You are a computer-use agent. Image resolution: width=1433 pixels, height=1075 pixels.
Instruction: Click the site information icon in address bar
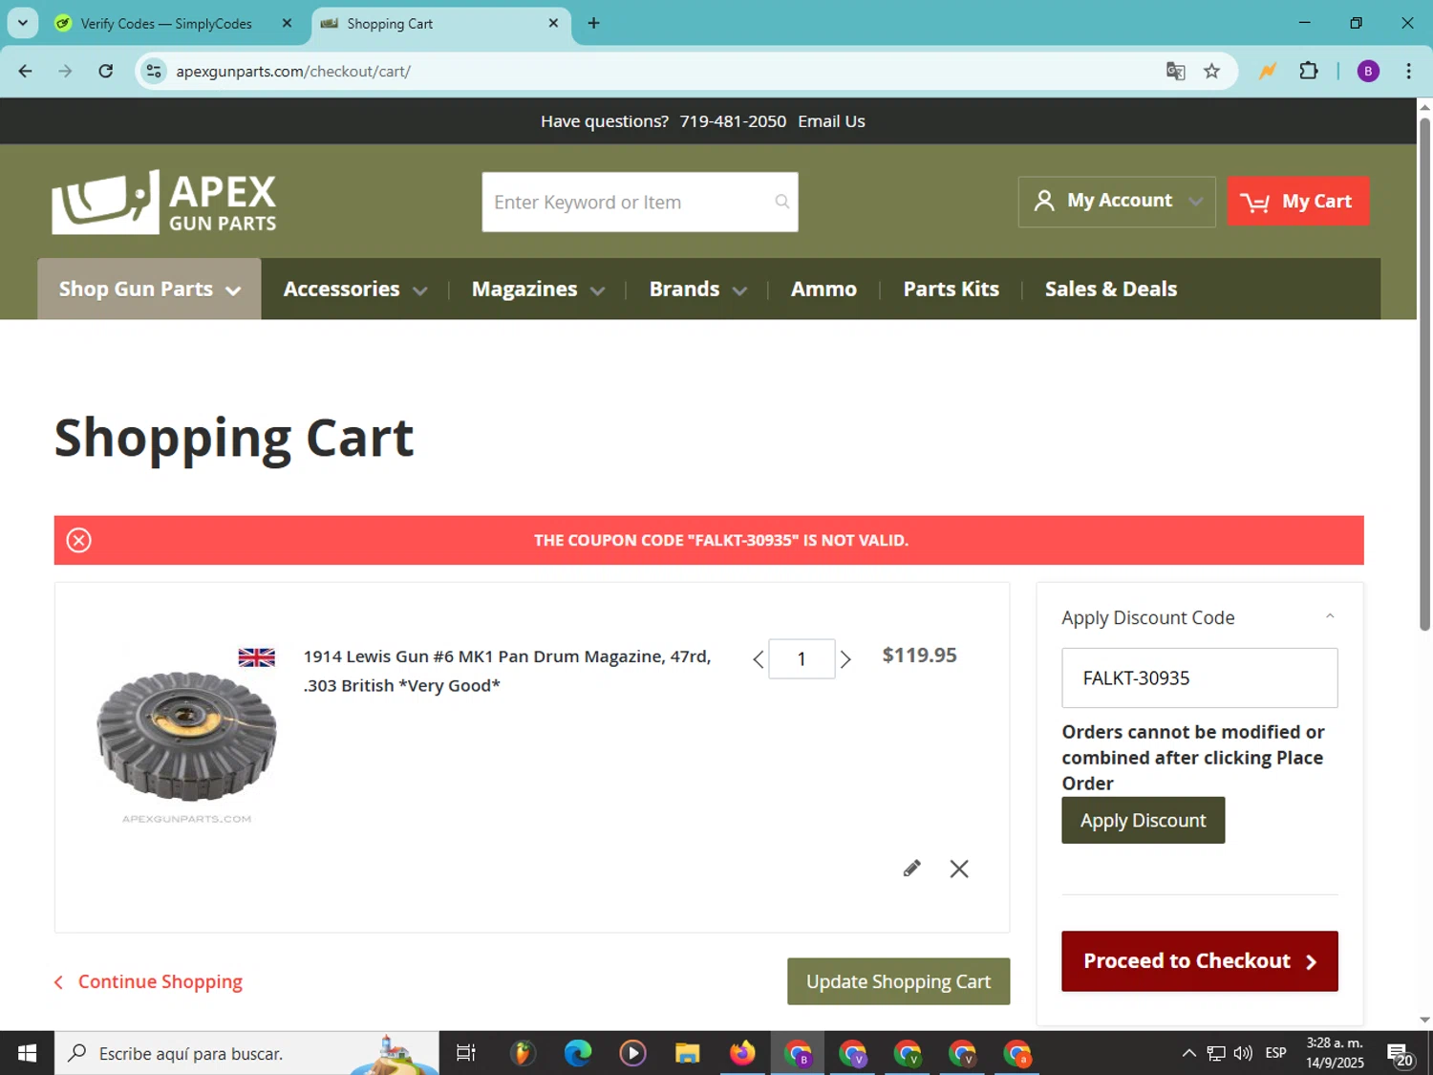click(x=154, y=71)
